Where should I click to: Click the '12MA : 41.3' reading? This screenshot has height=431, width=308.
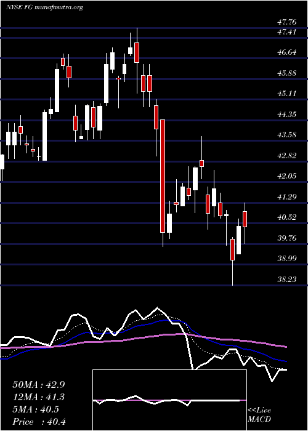39,397
